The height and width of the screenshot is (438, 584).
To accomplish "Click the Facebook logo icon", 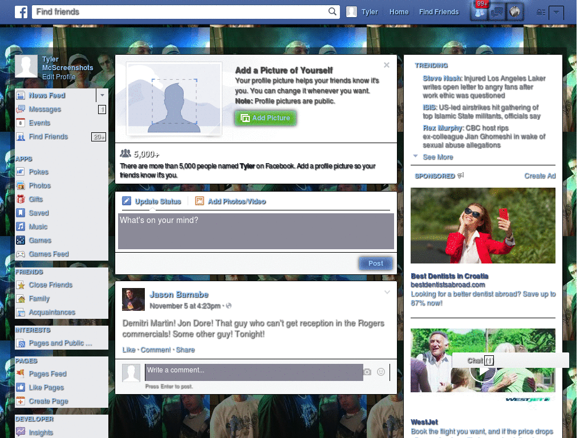I will pyautogui.click(x=21, y=12).
